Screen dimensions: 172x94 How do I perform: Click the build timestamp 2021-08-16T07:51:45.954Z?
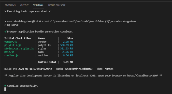[35, 69]
